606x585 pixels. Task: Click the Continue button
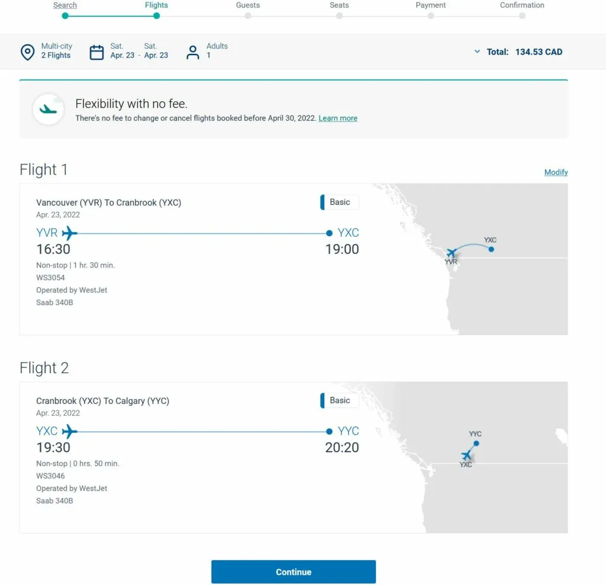click(x=294, y=571)
